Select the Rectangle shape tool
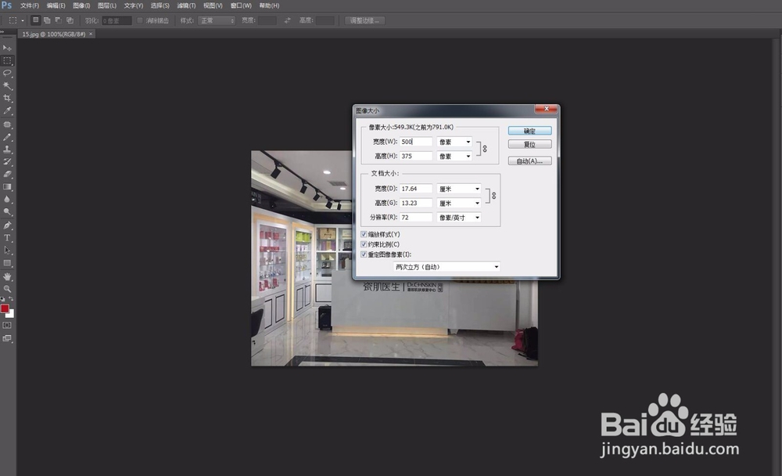The width and height of the screenshot is (782, 476). click(x=7, y=263)
